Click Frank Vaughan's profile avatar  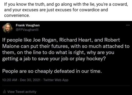(8, 28)
